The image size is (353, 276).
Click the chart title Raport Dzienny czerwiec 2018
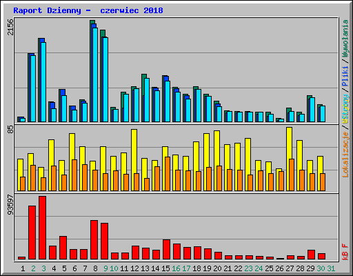(x=88, y=10)
